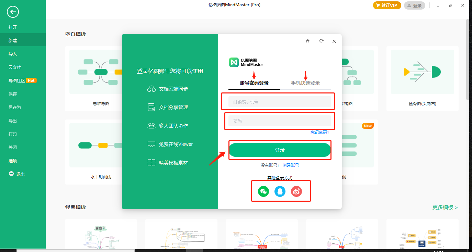This screenshot has width=472, height=252.
Task: Open the 创建账号 link
Action: [291, 165]
